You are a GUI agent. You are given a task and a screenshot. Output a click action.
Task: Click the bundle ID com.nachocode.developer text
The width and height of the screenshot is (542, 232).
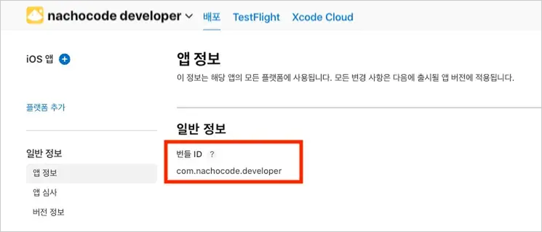(x=229, y=171)
